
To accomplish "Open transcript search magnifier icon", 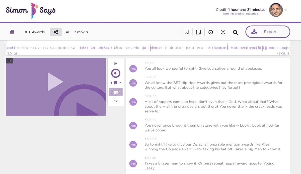I will coord(235,32).
